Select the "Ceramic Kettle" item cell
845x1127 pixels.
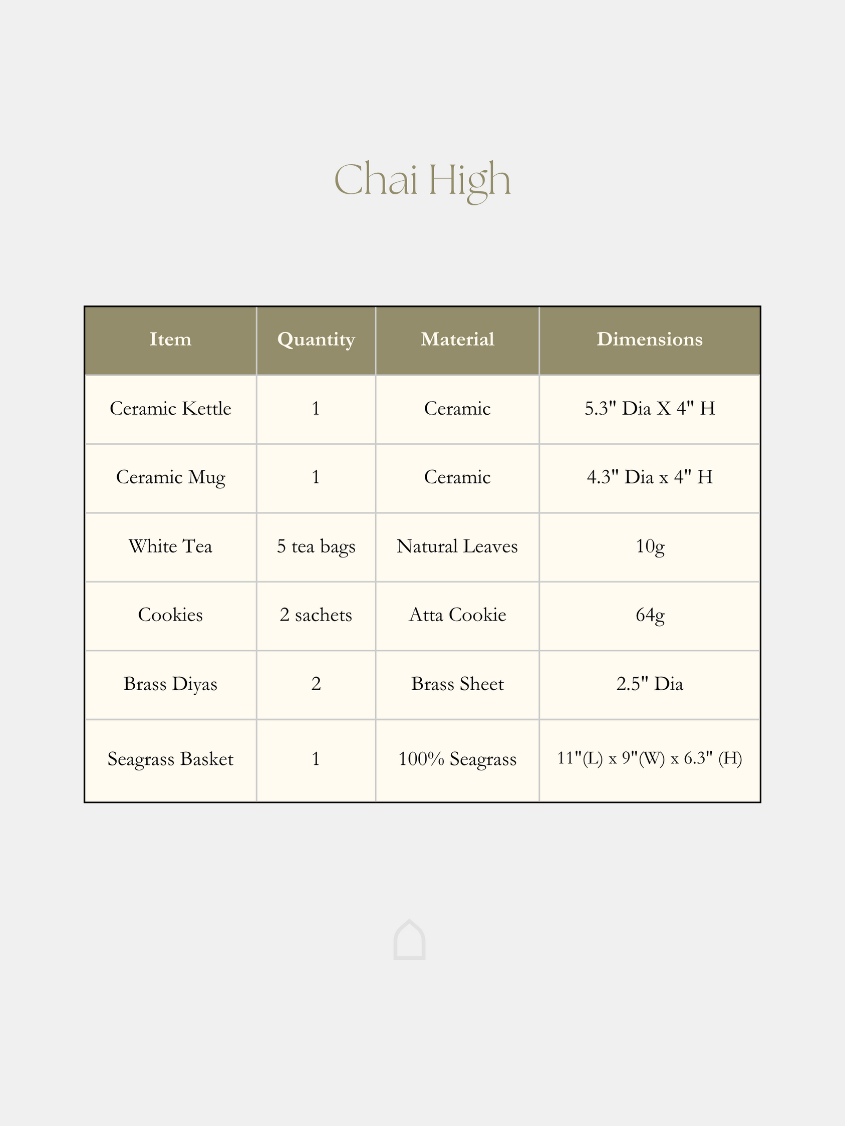pyautogui.click(x=171, y=409)
